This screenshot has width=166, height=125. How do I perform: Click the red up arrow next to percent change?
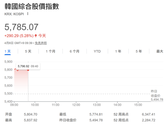[x=36, y=36]
